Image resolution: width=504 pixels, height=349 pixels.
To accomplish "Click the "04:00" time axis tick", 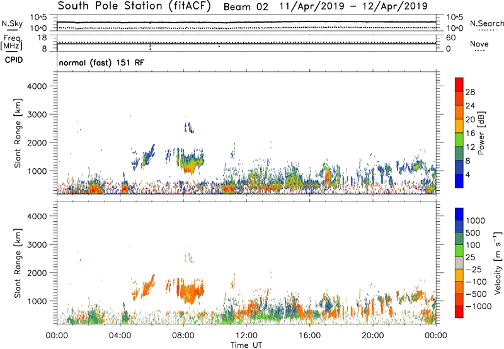I will pos(120,336).
